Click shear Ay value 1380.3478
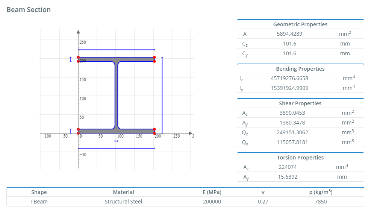The height and width of the screenshot is (214, 374). (292, 123)
